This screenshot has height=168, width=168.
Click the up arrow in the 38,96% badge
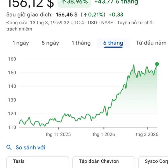coord(64,2)
